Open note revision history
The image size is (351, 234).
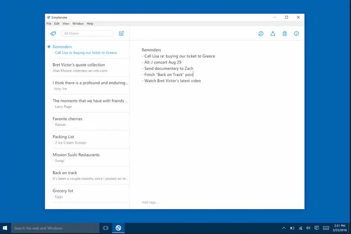point(261,34)
